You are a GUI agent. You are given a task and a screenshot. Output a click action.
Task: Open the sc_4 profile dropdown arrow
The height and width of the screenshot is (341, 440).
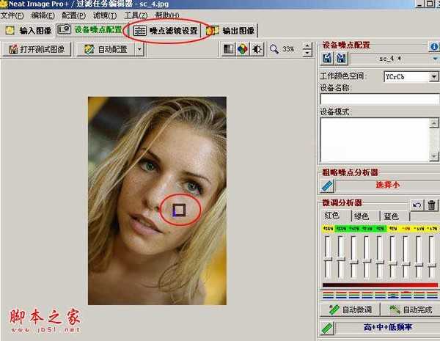coord(433,58)
